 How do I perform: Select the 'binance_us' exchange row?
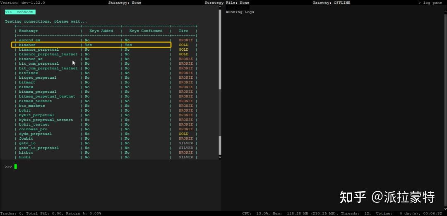(x=106, y=59)
